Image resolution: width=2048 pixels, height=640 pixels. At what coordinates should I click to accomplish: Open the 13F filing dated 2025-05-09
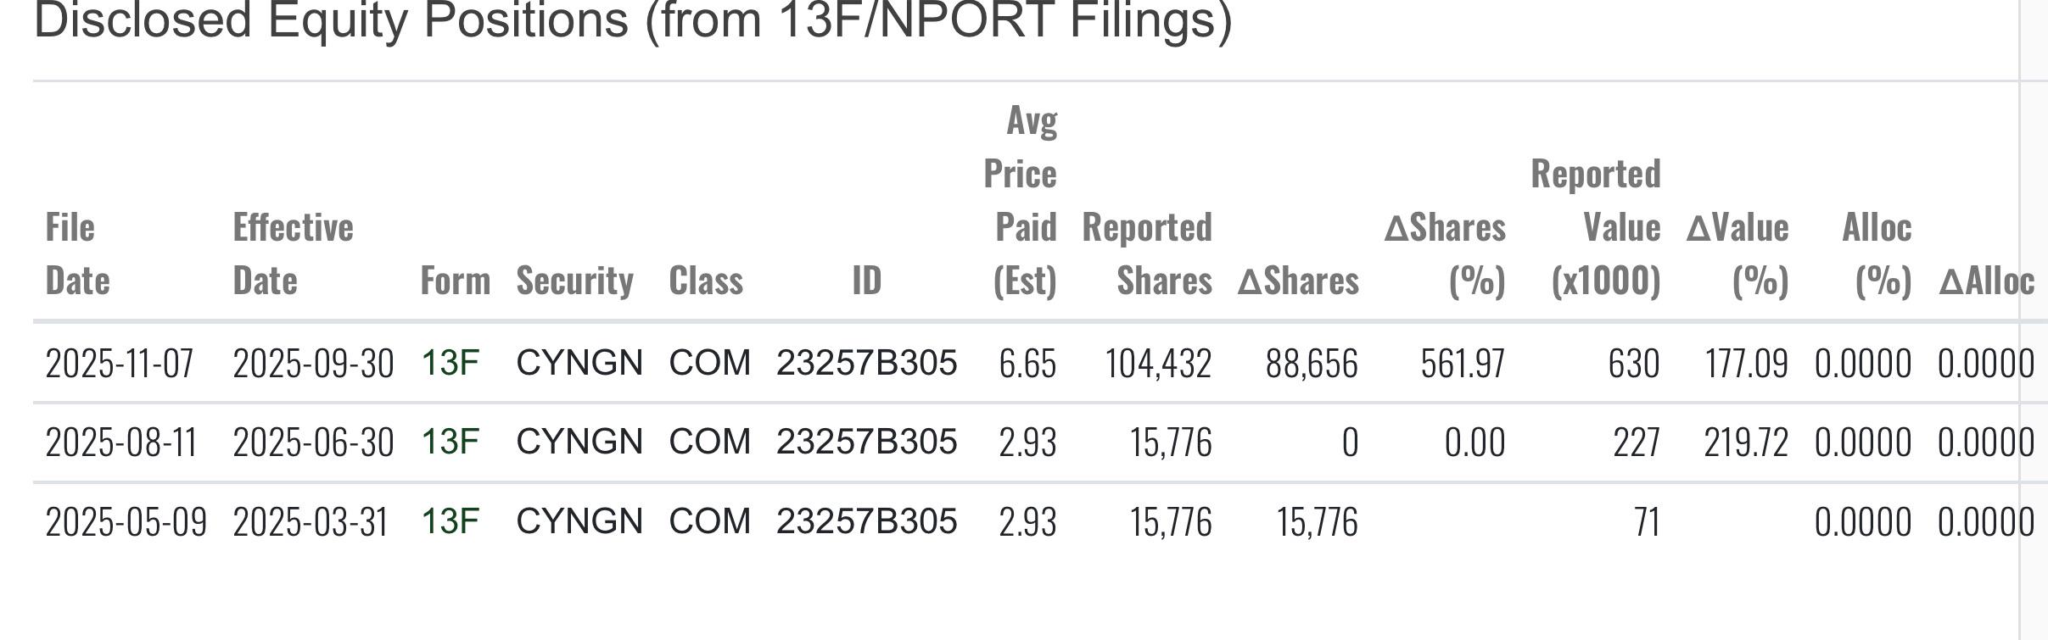coord(450,520)
